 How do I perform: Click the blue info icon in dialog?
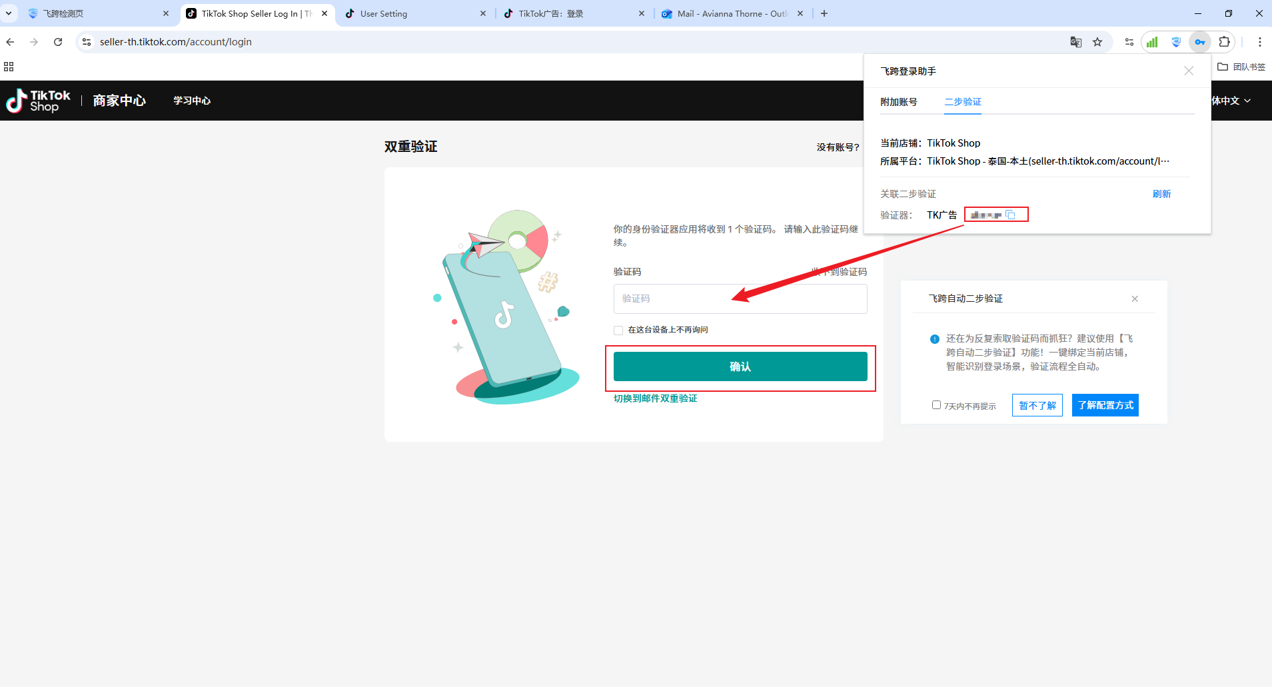(x=935, y=339)
